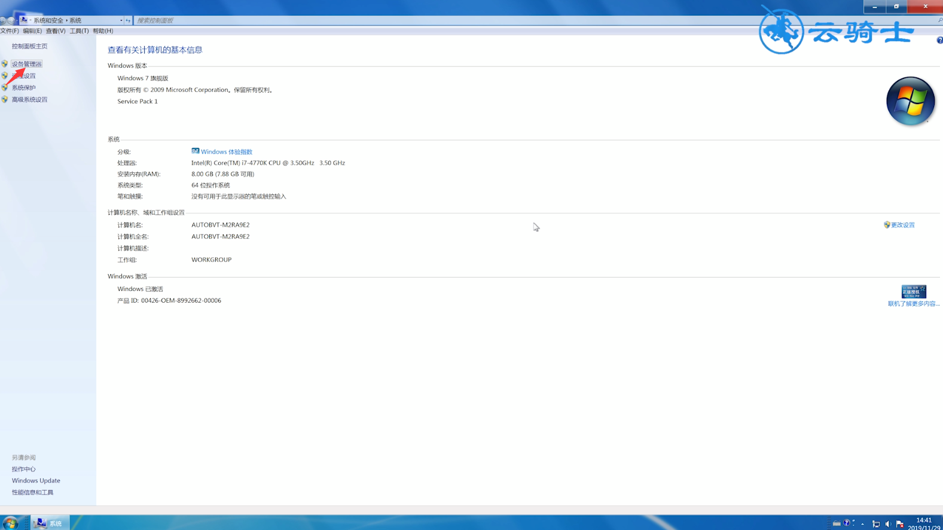Click the volume speaker tray icon

coord(888,524)
